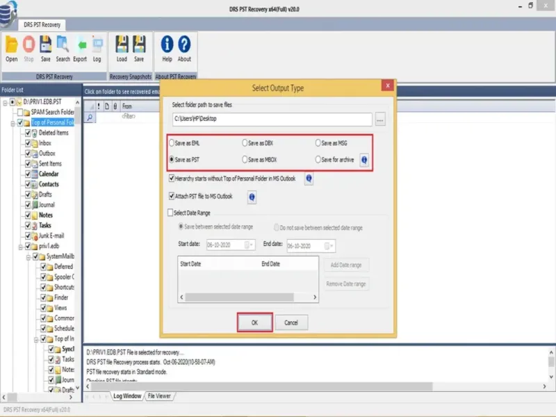
Task: Click the Open folder icon in ribbon
Action: click(11, 45)
